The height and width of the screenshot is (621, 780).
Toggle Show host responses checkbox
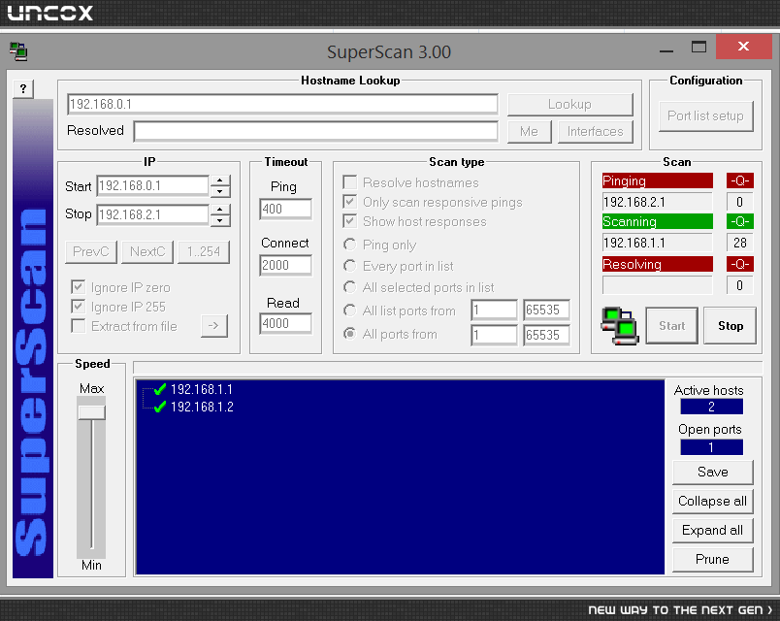coord(349,221)
